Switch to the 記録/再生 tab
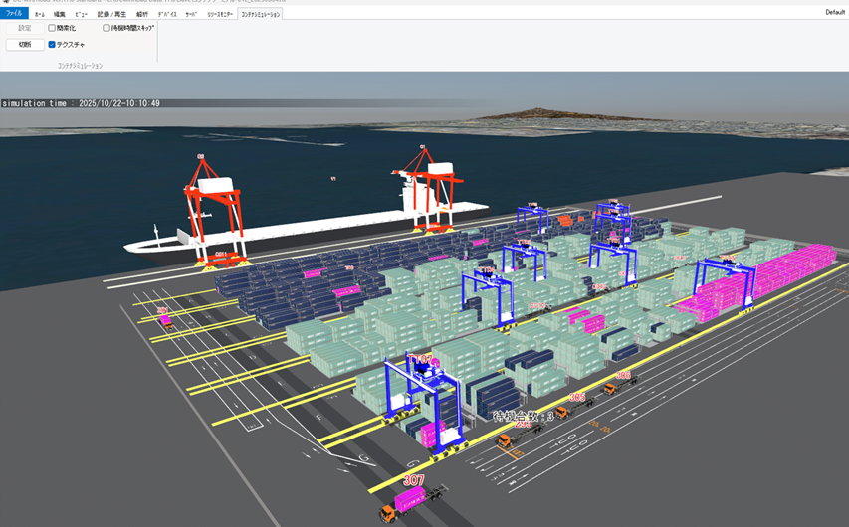849x527 pixels. click(x=109, y=15)
